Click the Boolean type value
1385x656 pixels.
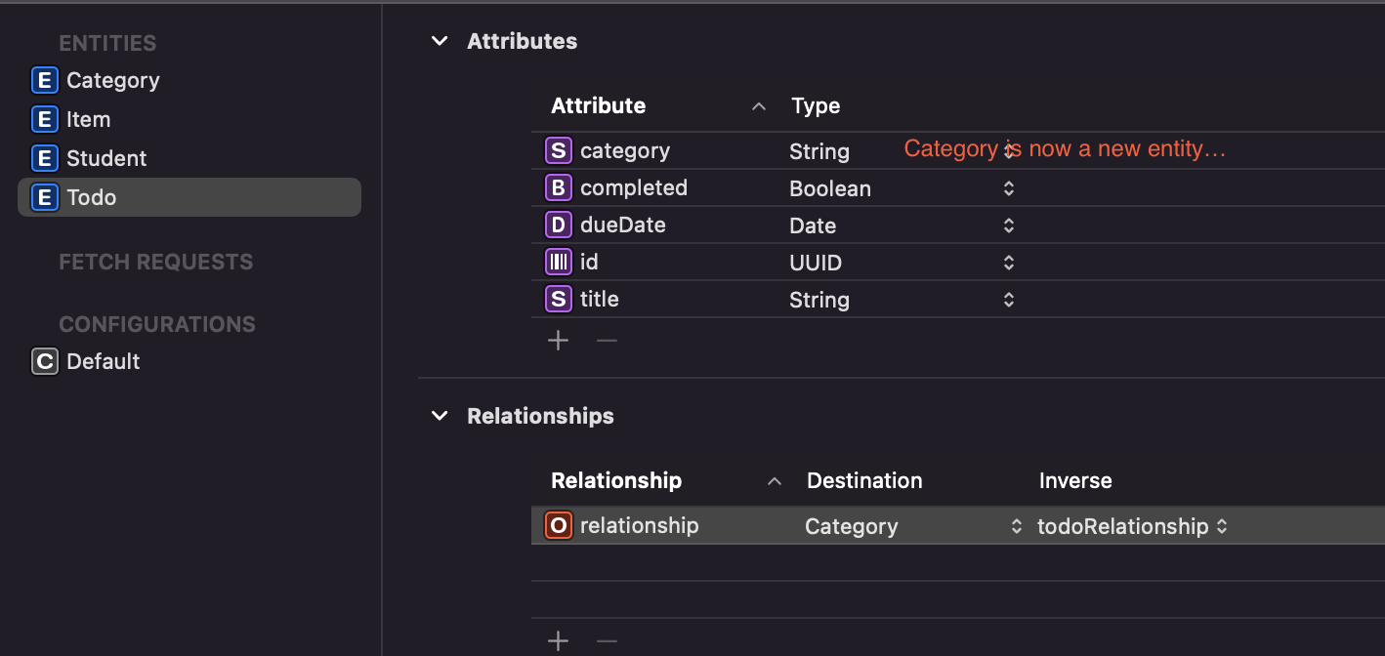click(830, 188)
